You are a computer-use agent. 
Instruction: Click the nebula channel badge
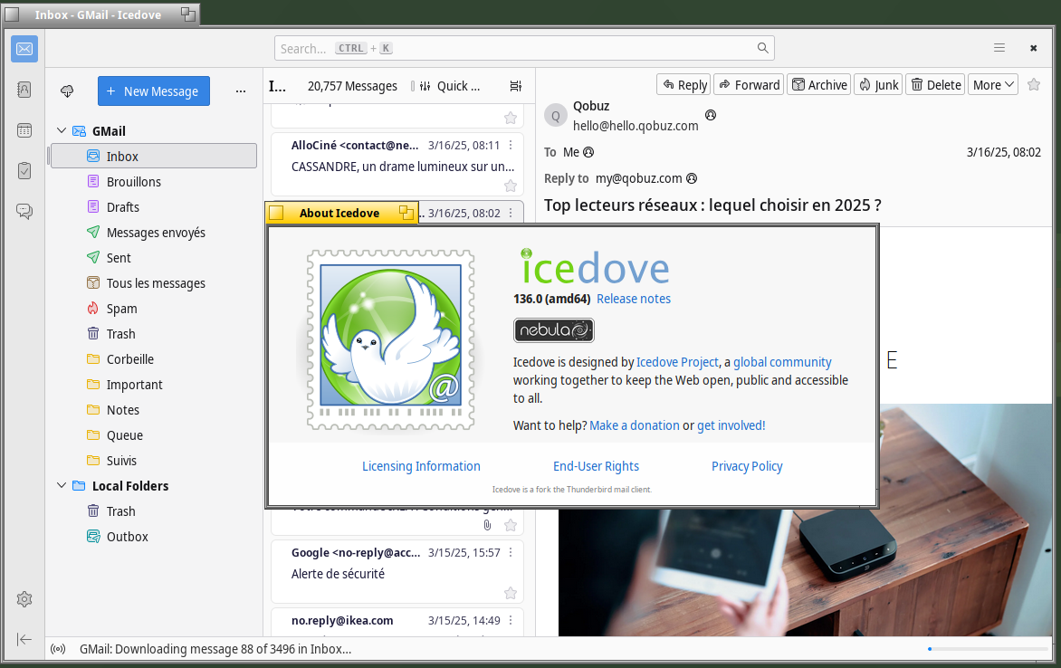553,330
